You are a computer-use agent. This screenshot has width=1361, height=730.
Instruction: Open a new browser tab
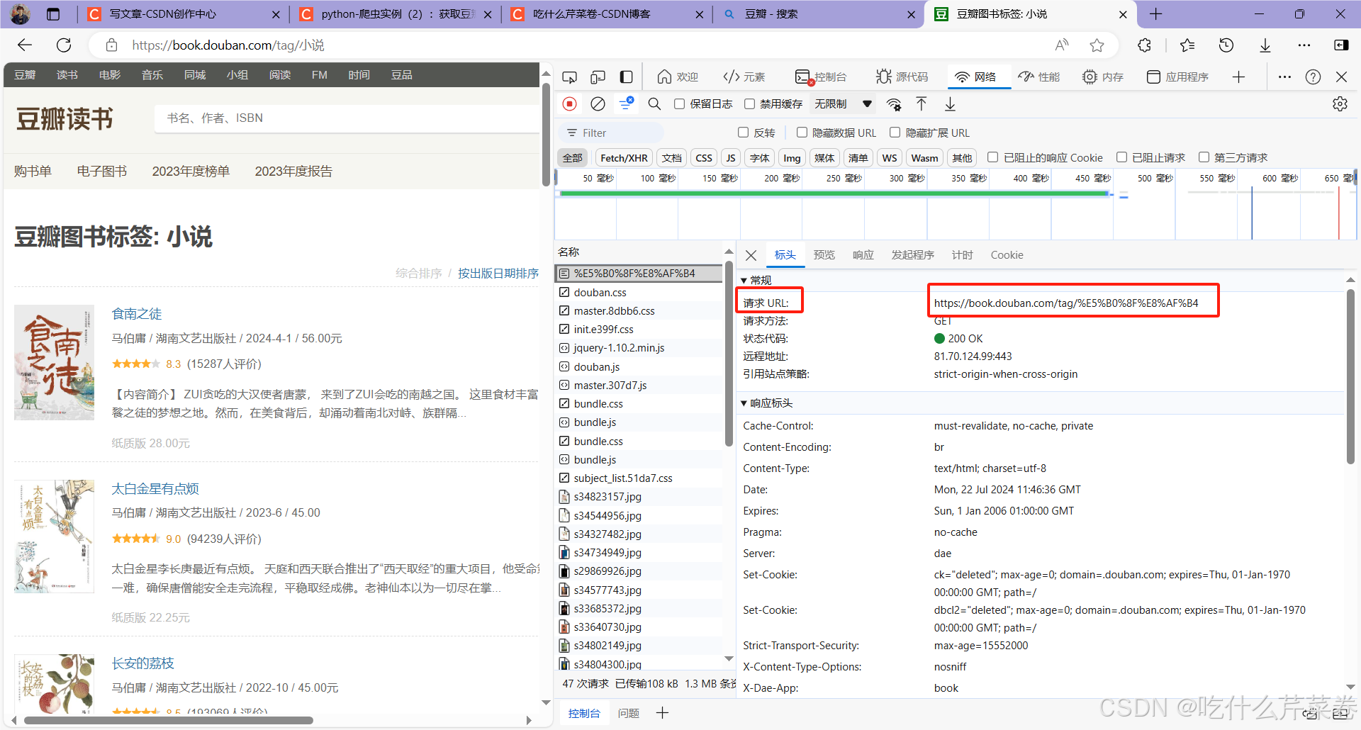tap(1156, 14)
